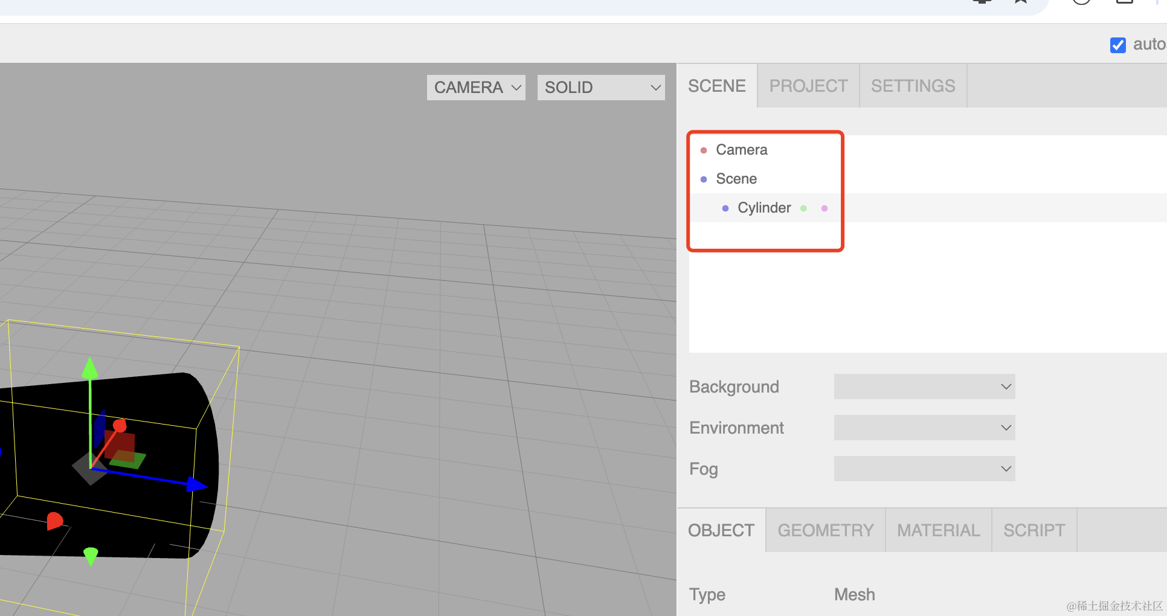
Task: Open the MATERIAL tab
Action: pos(938,530)
